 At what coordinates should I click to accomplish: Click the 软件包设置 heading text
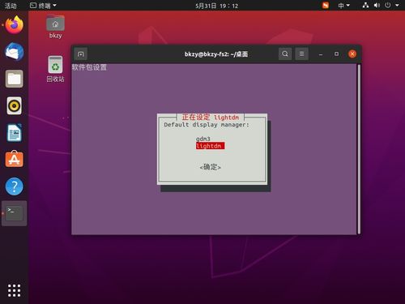click(89, 67)
